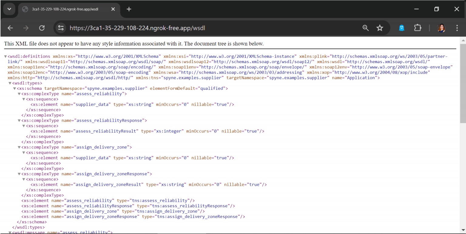466x234 pixels.
Task: Open the zoom magnifier icon
Action: coord(366,28)
